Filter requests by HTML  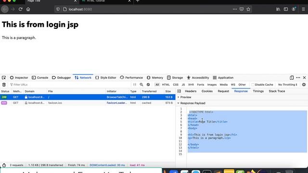pos(166,85)
